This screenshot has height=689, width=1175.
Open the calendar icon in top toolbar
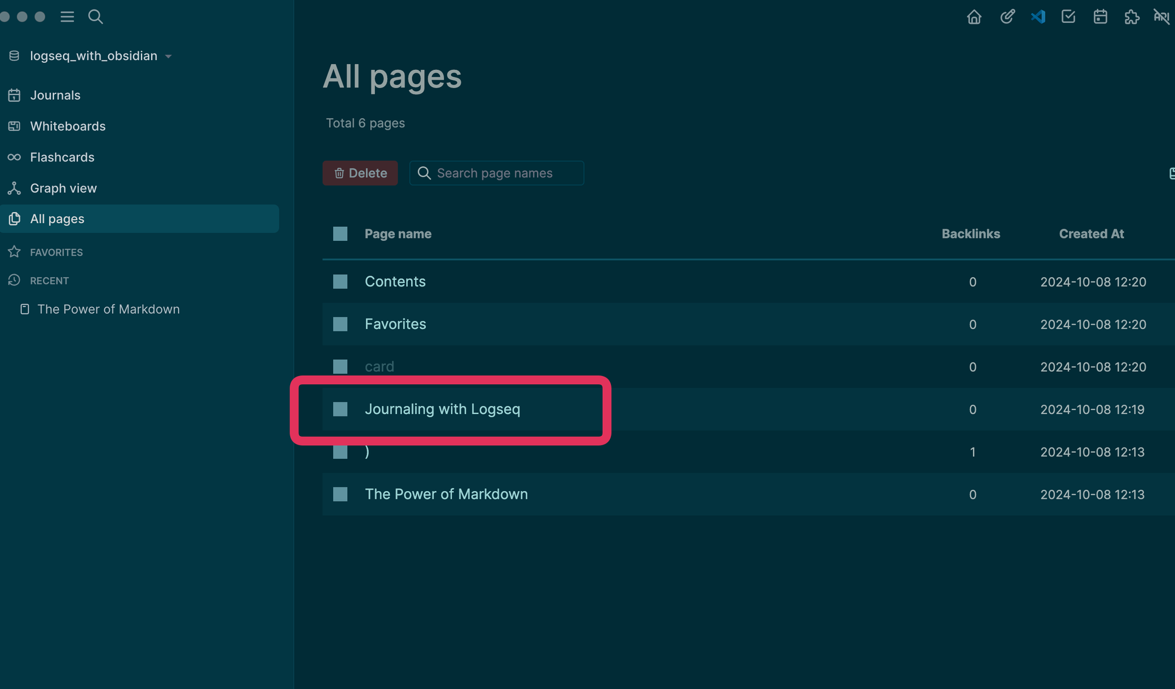point(1100,17)
